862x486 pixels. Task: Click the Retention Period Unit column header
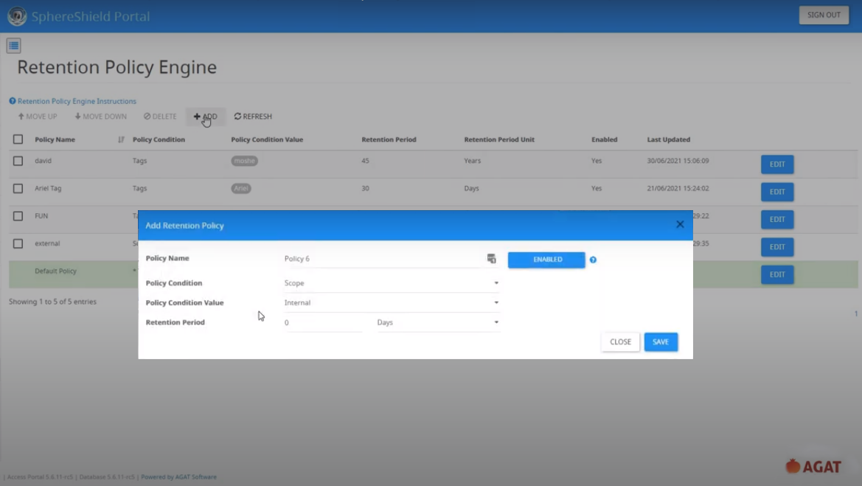pos(499,139)
